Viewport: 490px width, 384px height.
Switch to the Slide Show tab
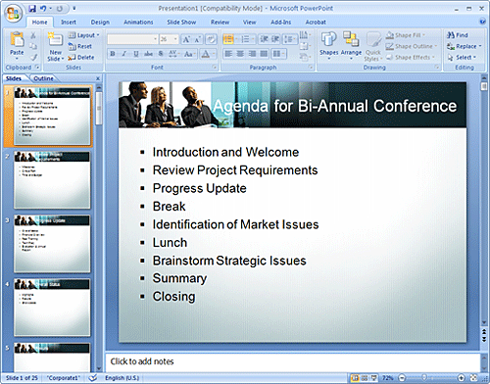pyautogui.click(x=181, y=23)
